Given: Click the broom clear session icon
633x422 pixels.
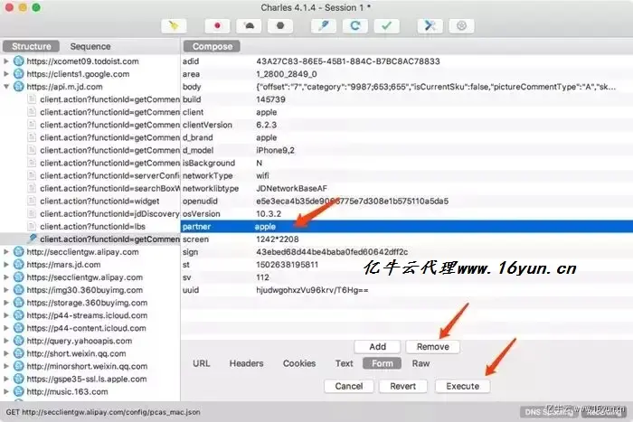Looking at the screenshot, I should tap(174, 26).
